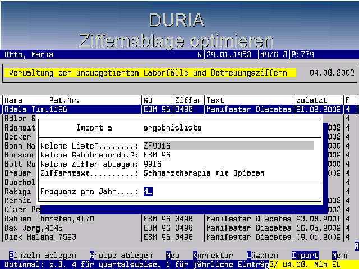The width and height of the screenshot is (359, 269).
Task: Select 'Gruppe ablegen' menu option
Action: coord(121,256)
